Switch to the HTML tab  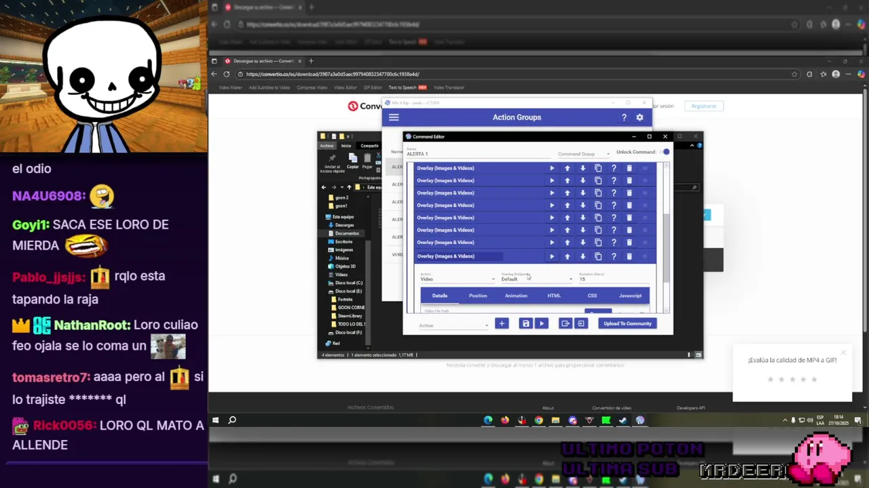pos(554,296)
